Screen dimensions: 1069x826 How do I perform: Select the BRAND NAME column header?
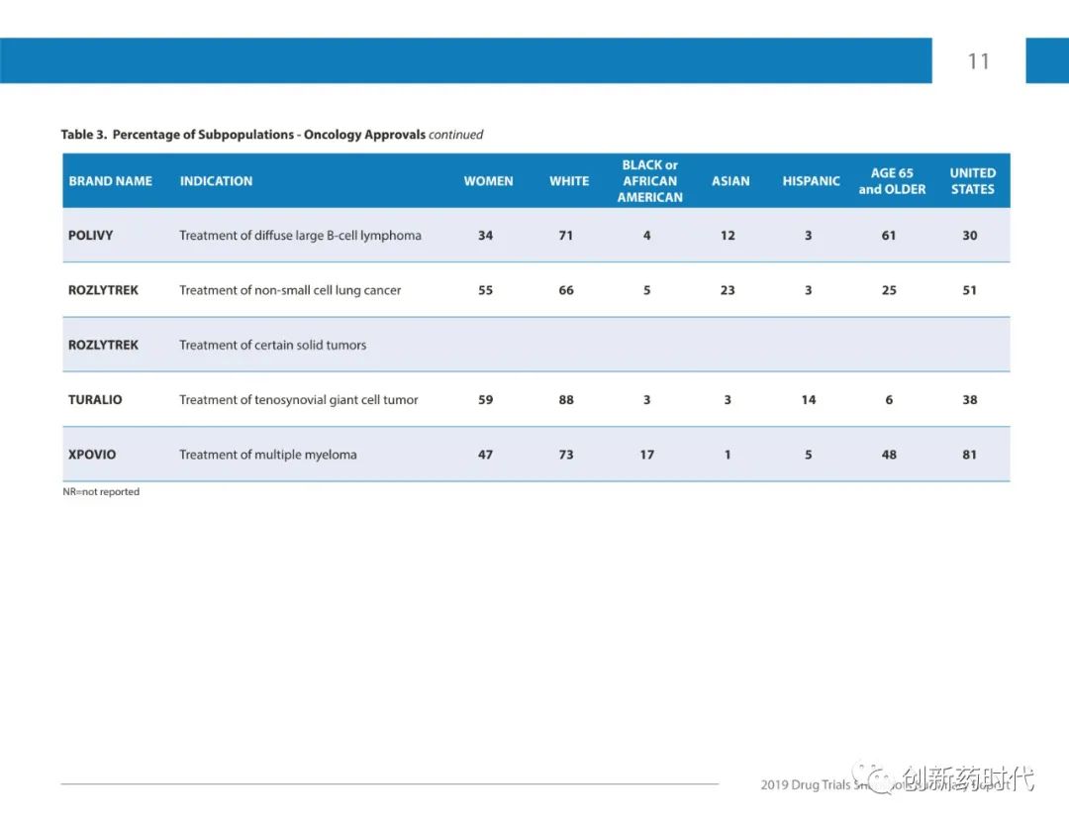click(x=111, y=181)
